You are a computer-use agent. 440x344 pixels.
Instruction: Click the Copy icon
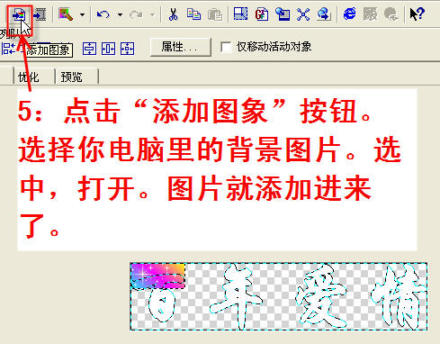(x=193, y=14)
